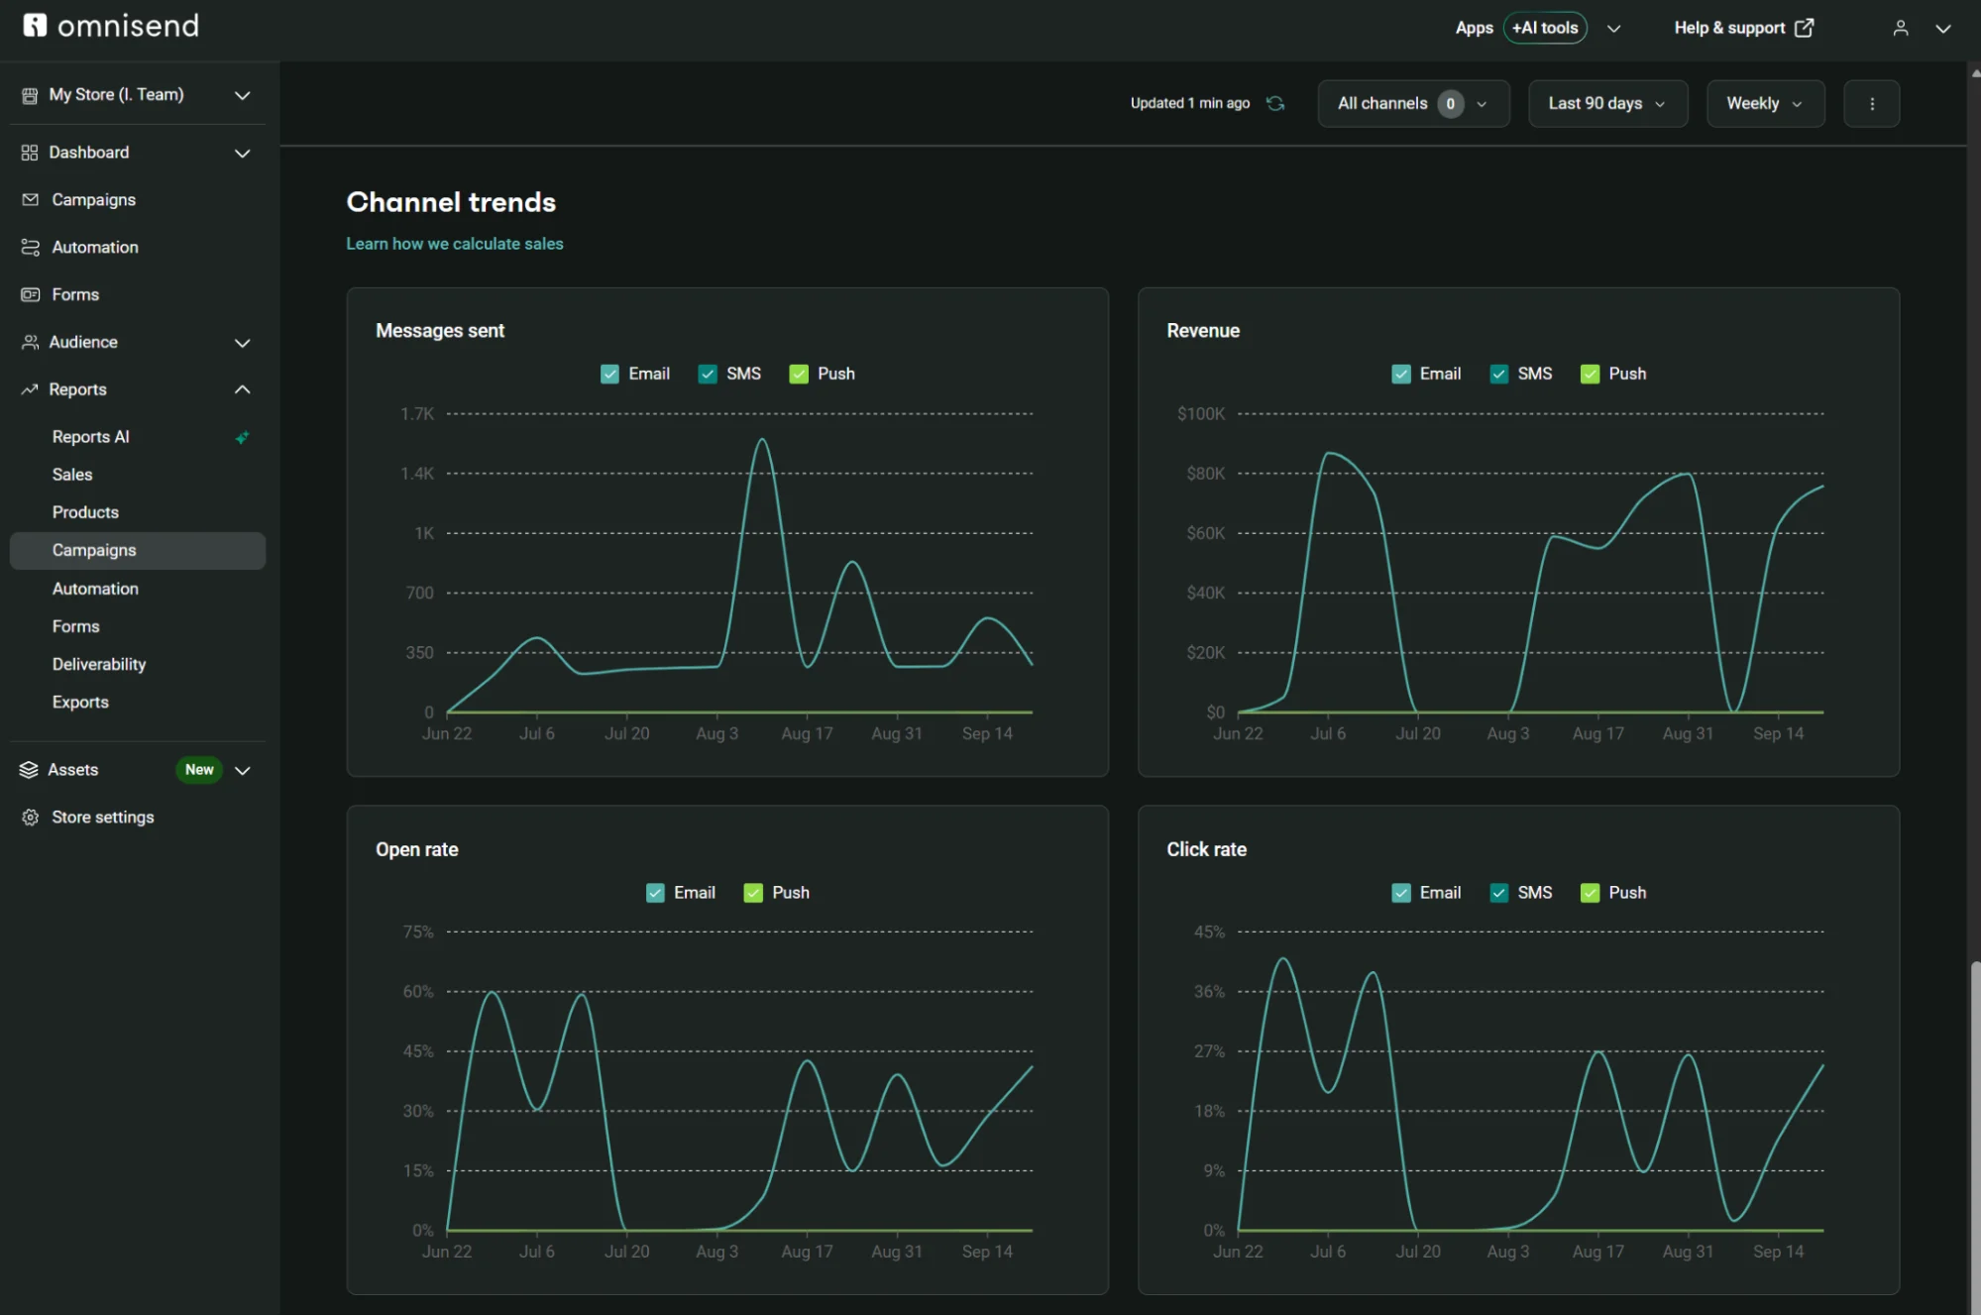Open the Last 90 days date dropdown
The image size is (1981, 1316).
pos(1607,103)
